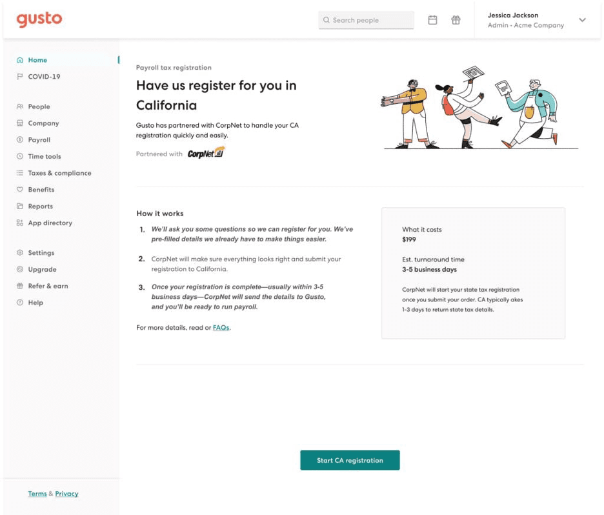Image resolution: width=604 pixels, height=515 pixels.
Task: Select Refer & earn menu item
Action: coord(48,286)
